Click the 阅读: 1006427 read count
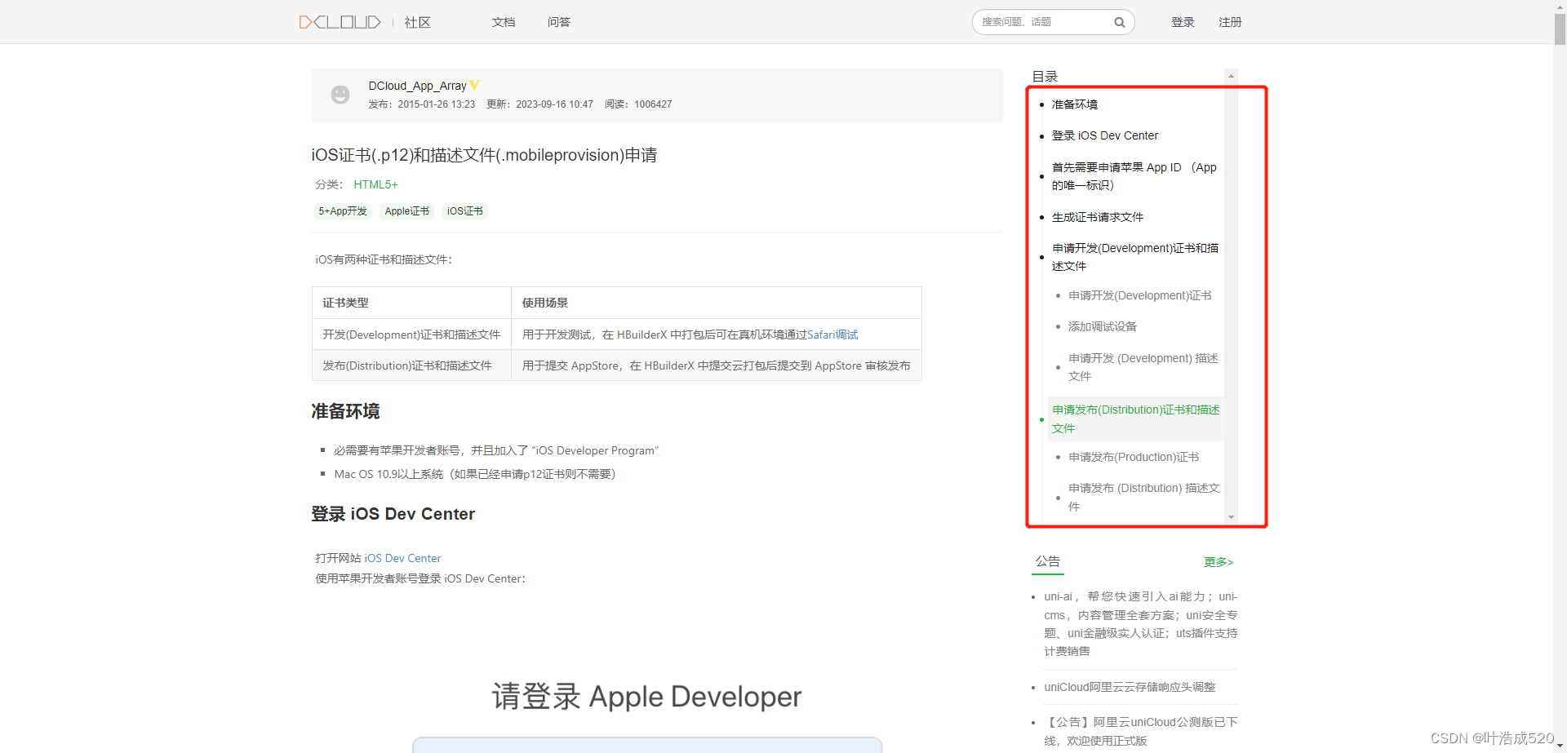 pyautogui.click(x=638, y=104)
